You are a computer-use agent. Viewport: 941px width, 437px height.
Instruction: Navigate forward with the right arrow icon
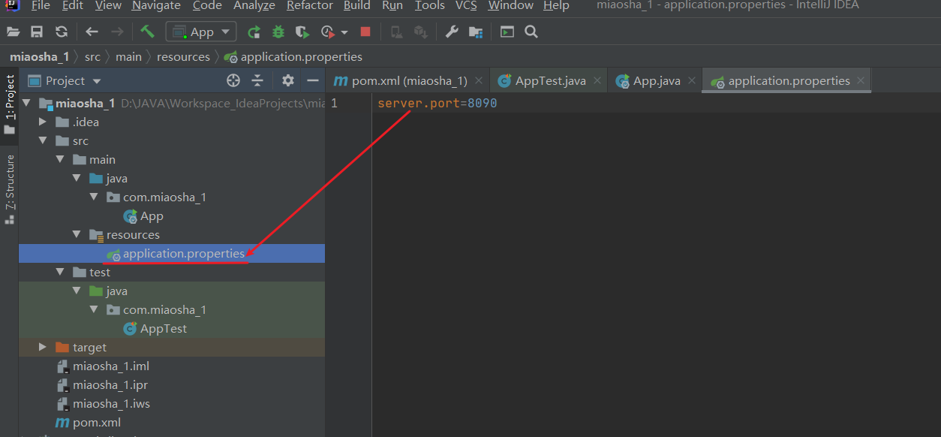click(117, 32)
